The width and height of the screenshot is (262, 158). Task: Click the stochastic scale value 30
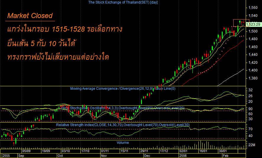coord(250,119)
